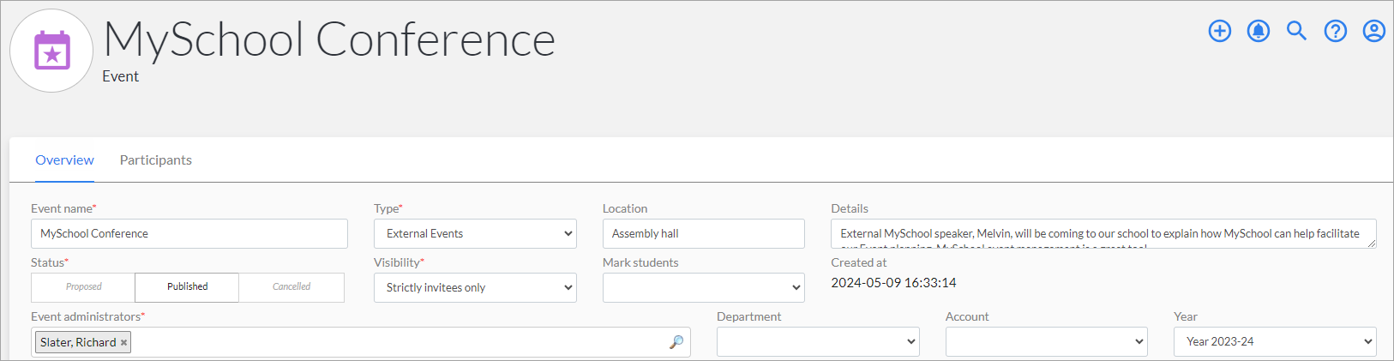Screen dimensions: 1394x361
Task: Open the notifications bell icon
Action: pyautogui.click(x=1258, y=31)
